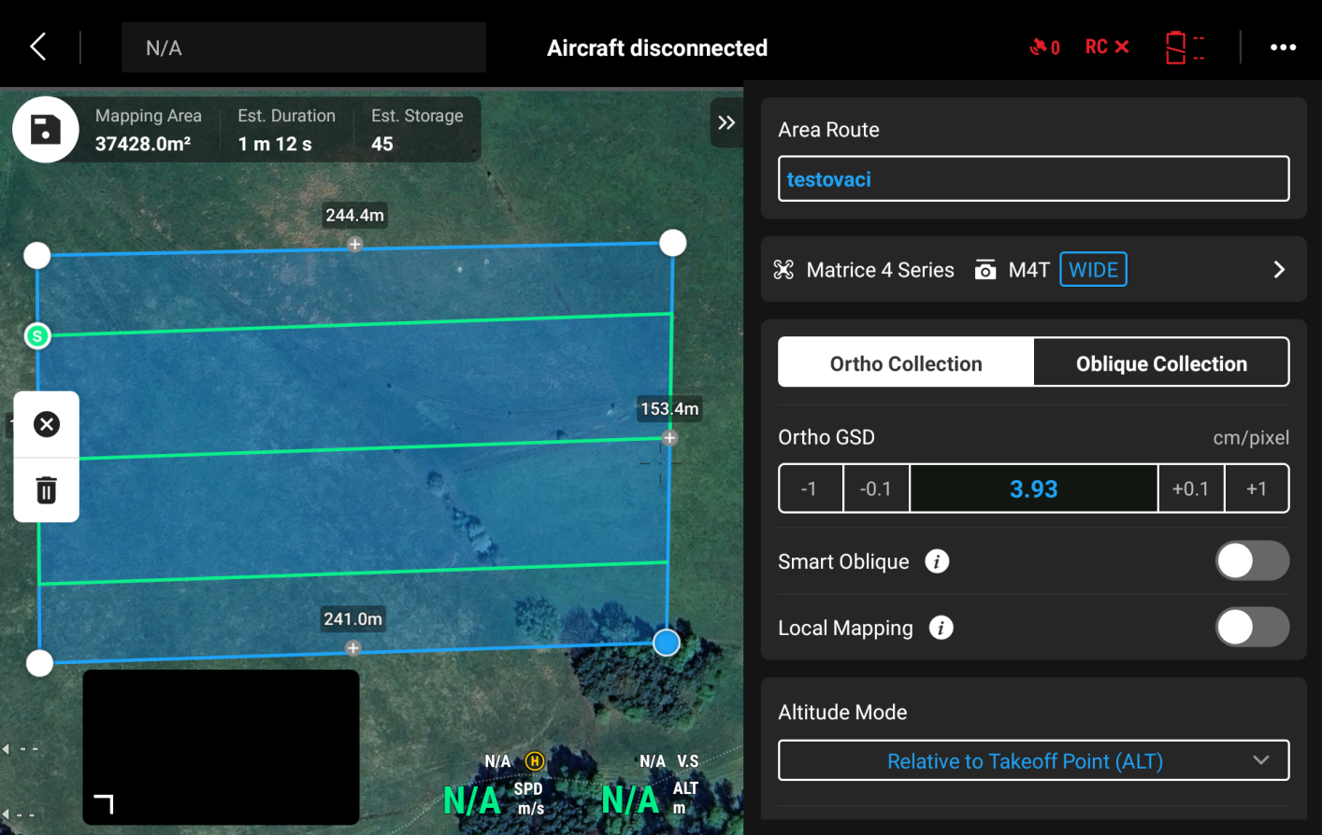Viewport: 1322px width, 835px height.
Task: Add a vertex on the 244.4m edge
Action: (x=354, y=245)
